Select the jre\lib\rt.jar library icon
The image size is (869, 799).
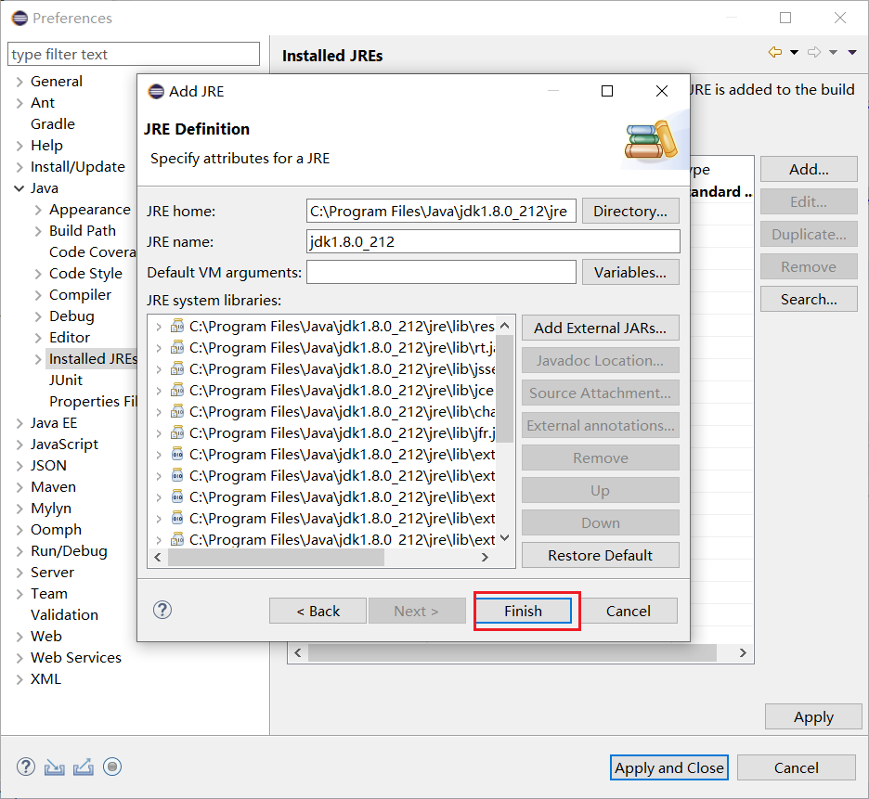[176, 347]
